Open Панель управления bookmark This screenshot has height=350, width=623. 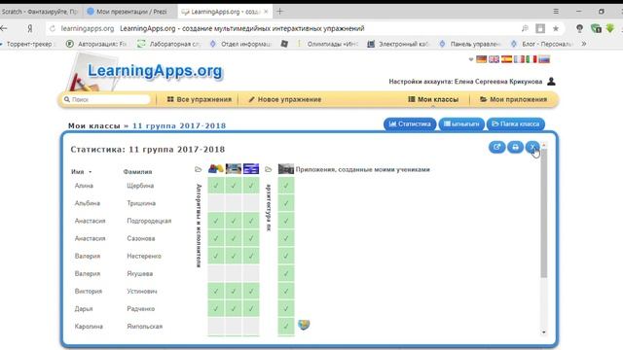click(469, 44)
